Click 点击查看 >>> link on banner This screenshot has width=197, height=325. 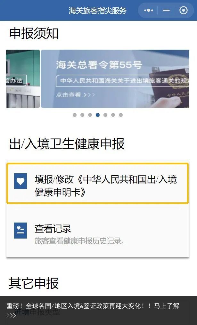tap(76, 95)
